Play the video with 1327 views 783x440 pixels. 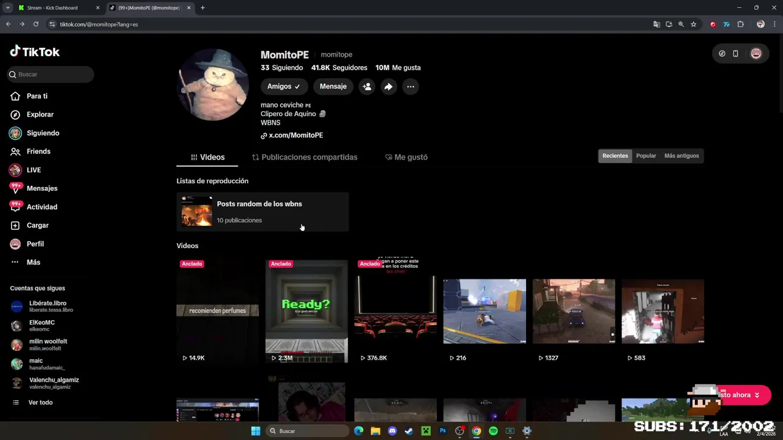(574, 311)
